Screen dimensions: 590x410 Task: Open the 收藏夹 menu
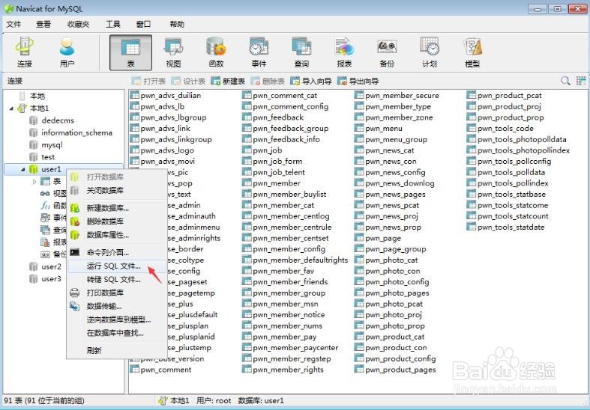tap(78, 25)
